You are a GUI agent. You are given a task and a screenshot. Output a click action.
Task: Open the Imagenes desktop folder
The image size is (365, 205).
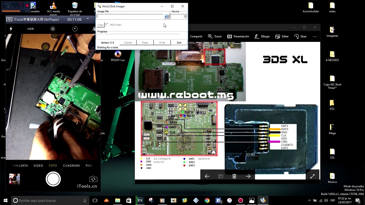click(x=332, y=32)
